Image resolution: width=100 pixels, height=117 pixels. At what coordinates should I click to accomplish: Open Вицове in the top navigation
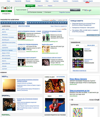point(28,1)
